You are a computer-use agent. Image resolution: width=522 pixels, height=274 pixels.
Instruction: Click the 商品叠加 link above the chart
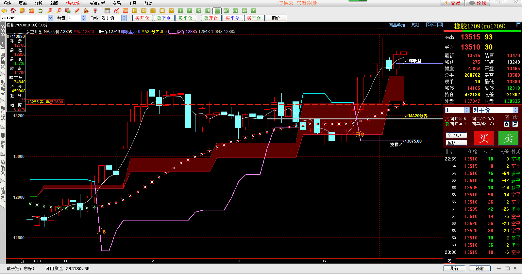click(397, 25)
